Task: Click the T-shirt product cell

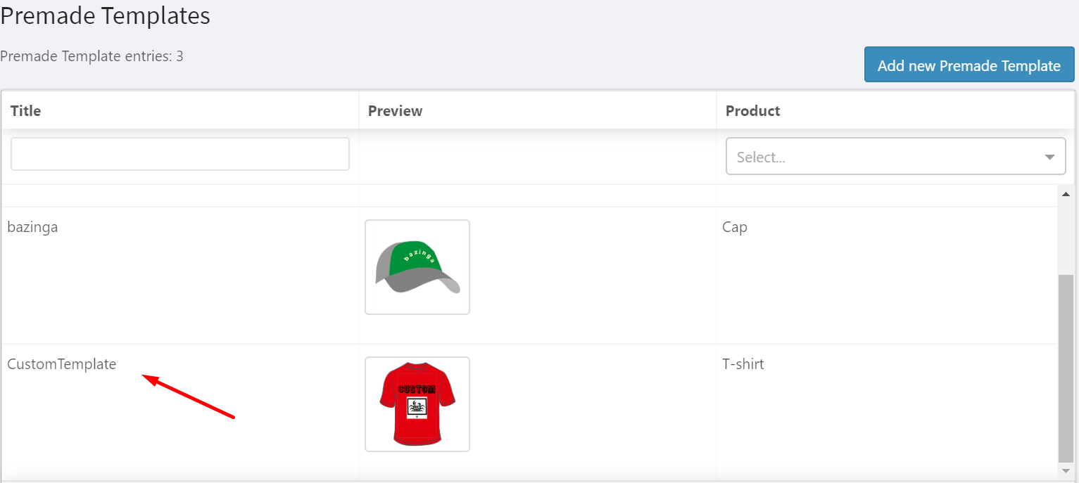Action: click(743, 364)
